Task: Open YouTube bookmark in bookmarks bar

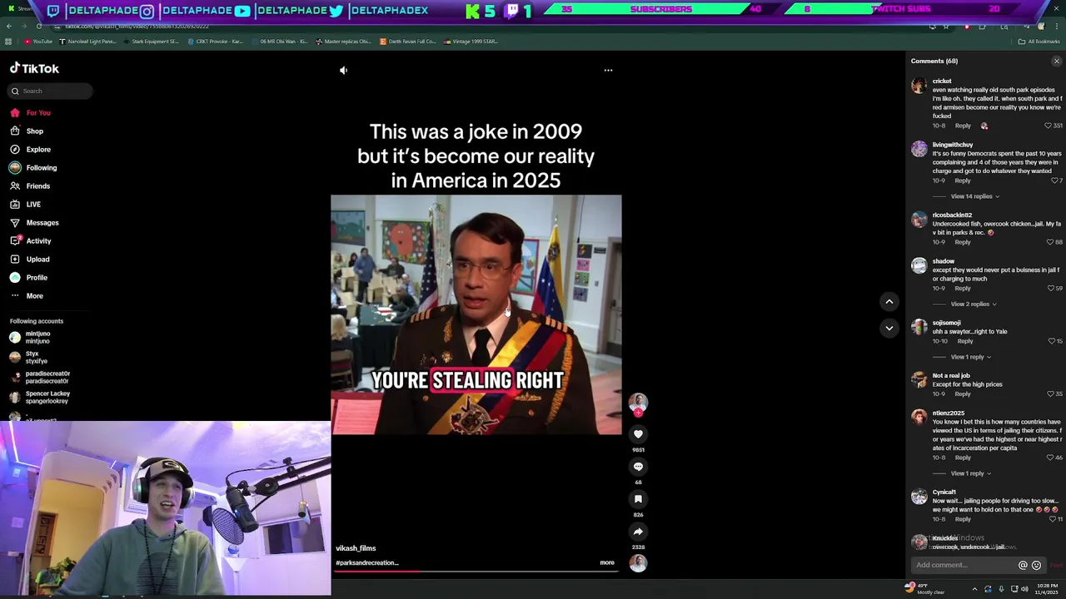Action: tap(38, 42)
